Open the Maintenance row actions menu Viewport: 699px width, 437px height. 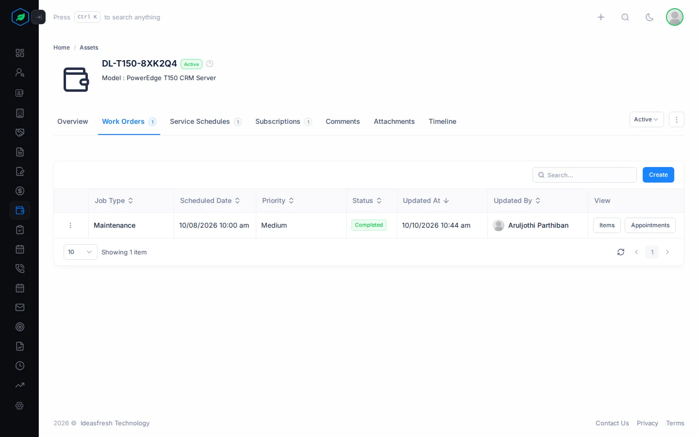click(x=70, y=225)
